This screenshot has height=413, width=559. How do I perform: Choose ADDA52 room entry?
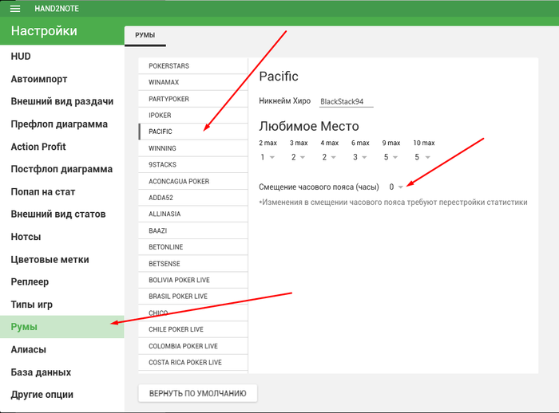pos(193,198)
